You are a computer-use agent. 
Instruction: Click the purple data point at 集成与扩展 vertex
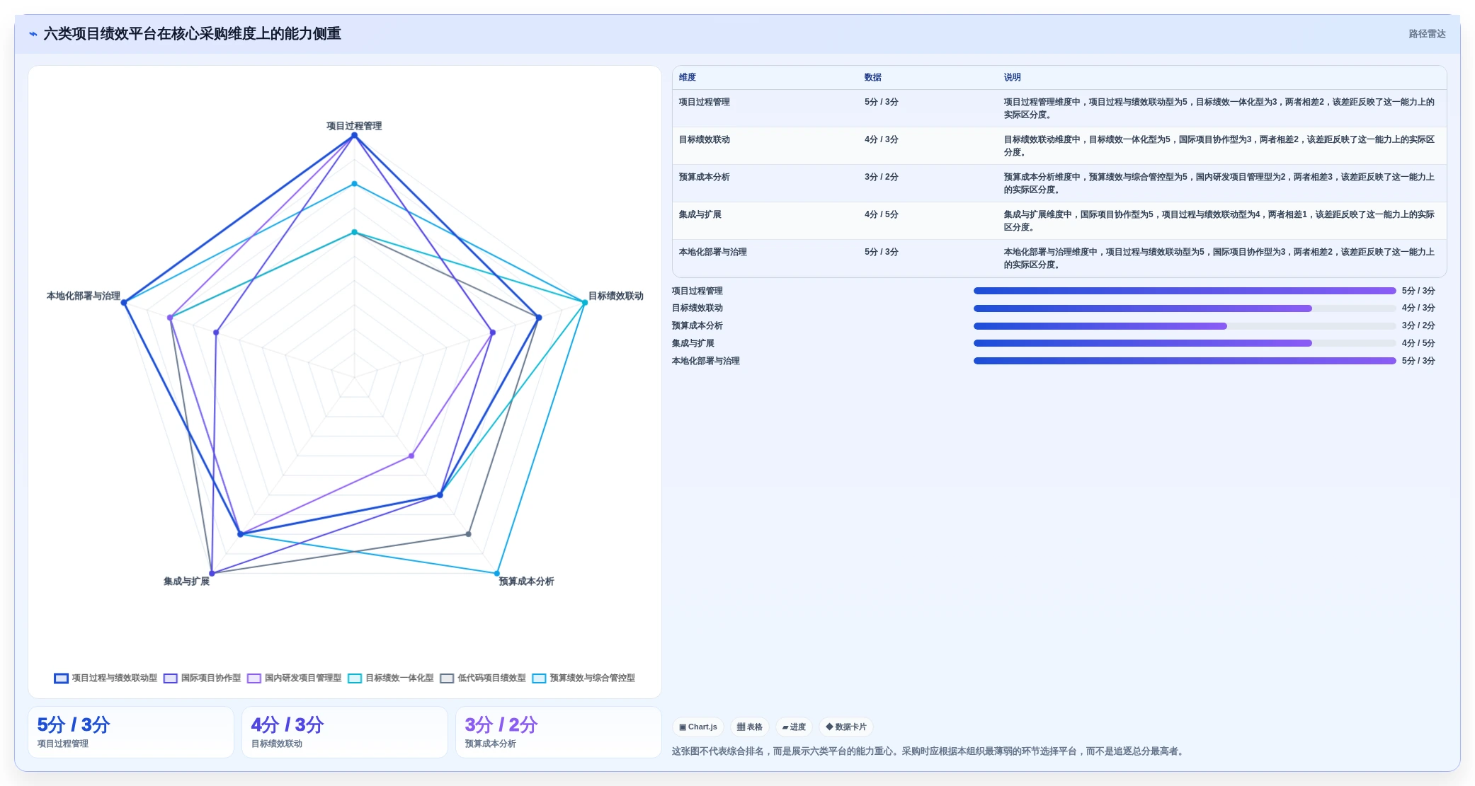(212, 574)
